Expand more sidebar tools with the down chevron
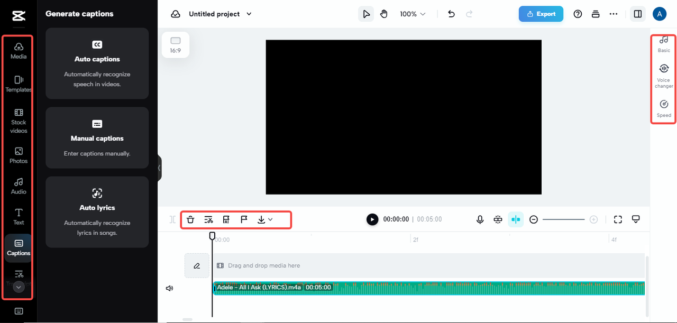Screen dimensions: 677x323 [19, 288]
